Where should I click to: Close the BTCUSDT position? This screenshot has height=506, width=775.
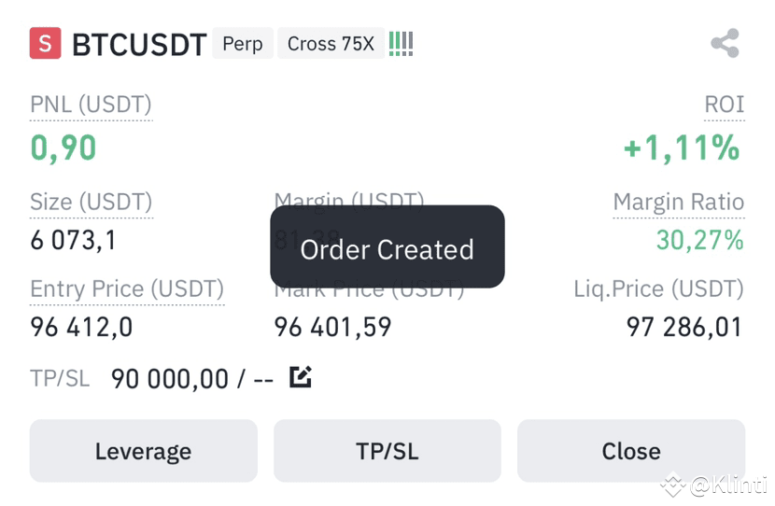pyautogui.click(x=631, y=451)
